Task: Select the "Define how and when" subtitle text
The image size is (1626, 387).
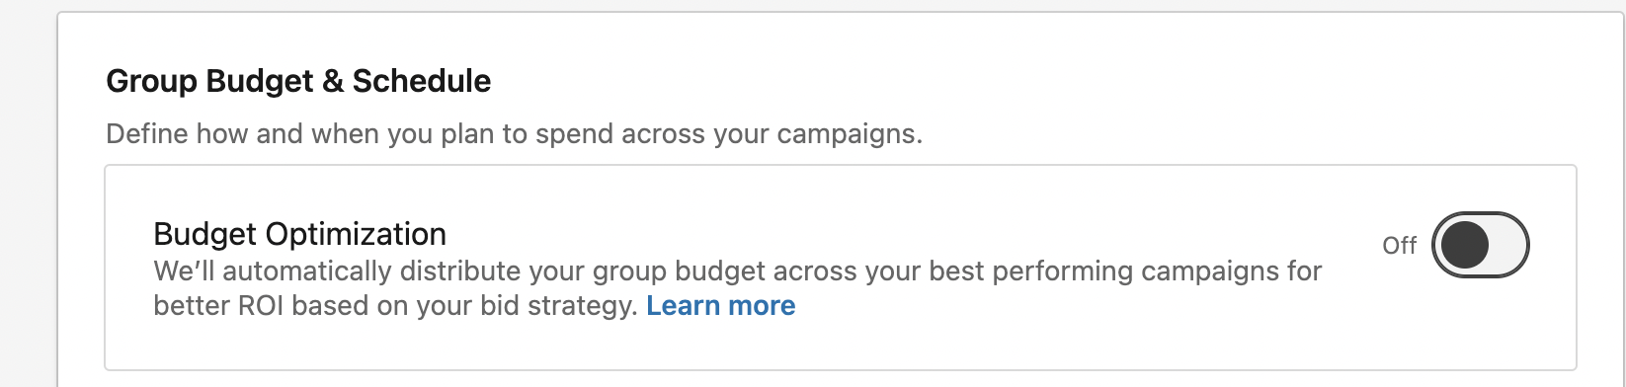Action: point(514,134)
